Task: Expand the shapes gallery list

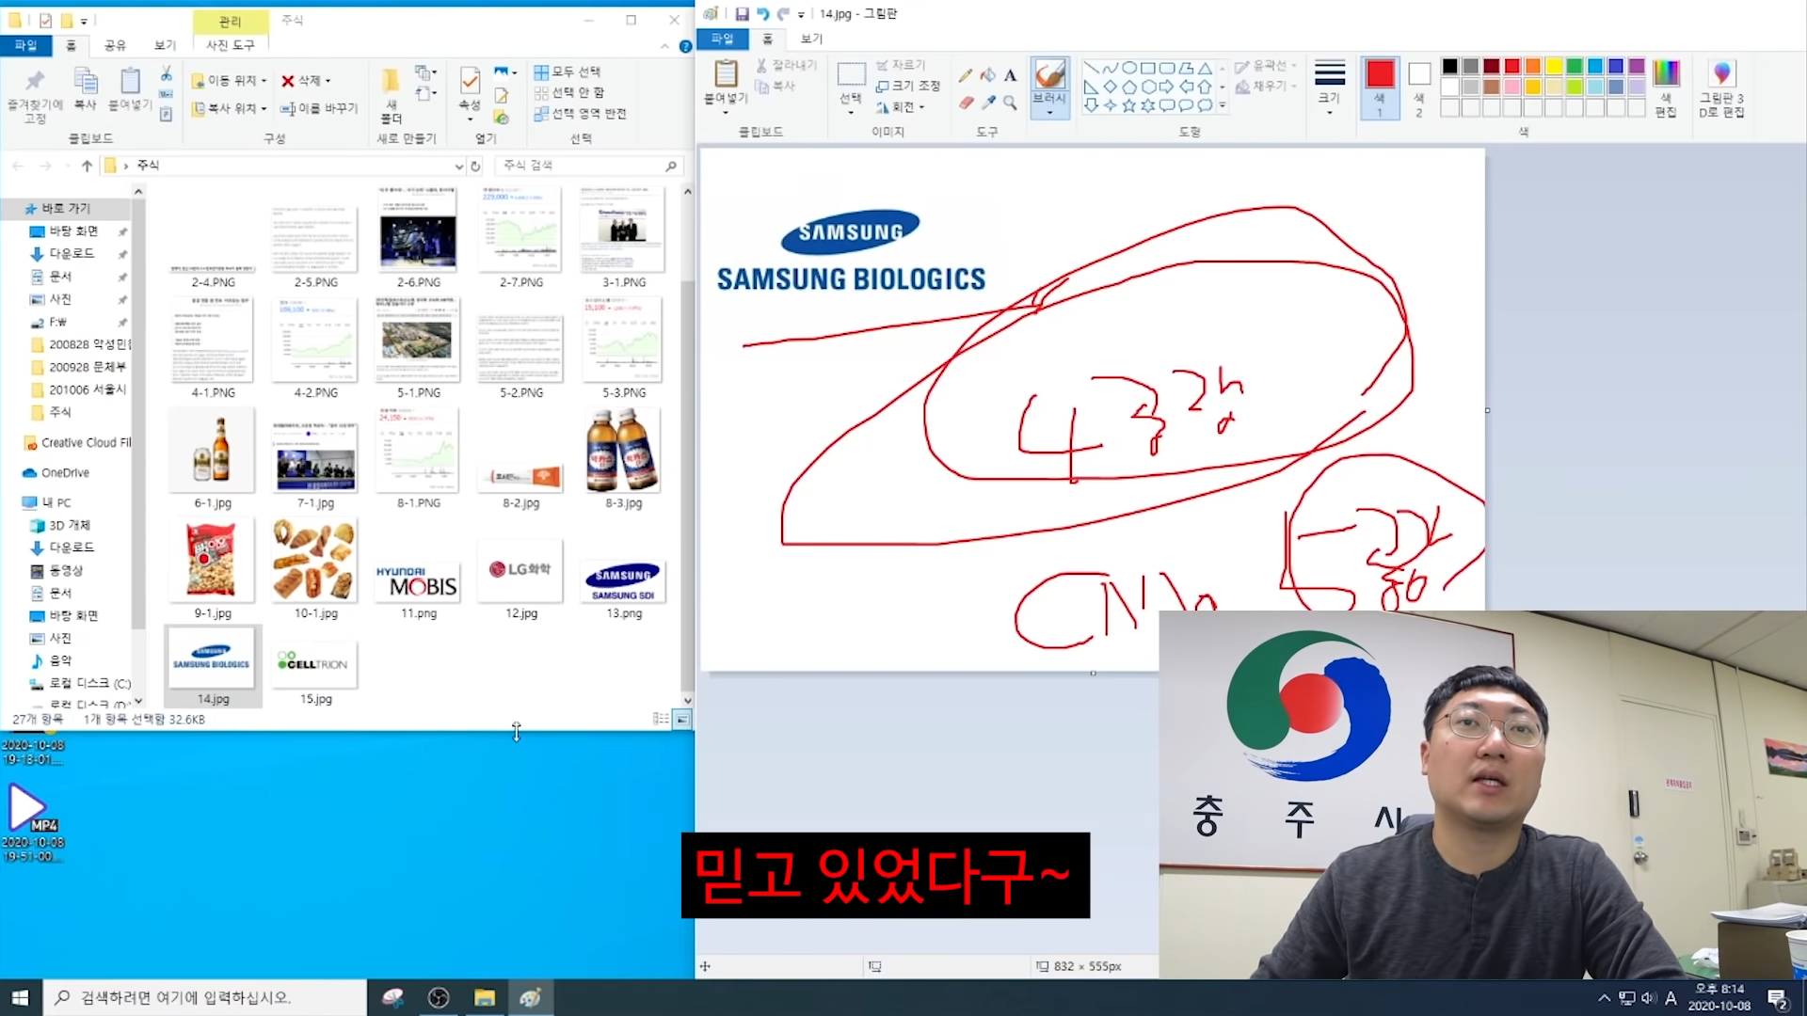Action: click(x=1223, y=105)
